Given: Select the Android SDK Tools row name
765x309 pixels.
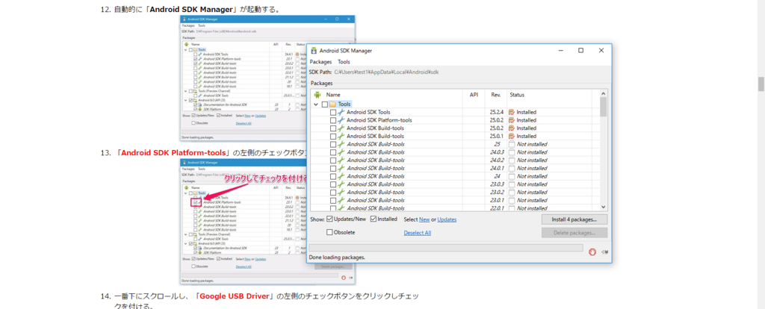Looking at the screenshot, I should [368, 112].
